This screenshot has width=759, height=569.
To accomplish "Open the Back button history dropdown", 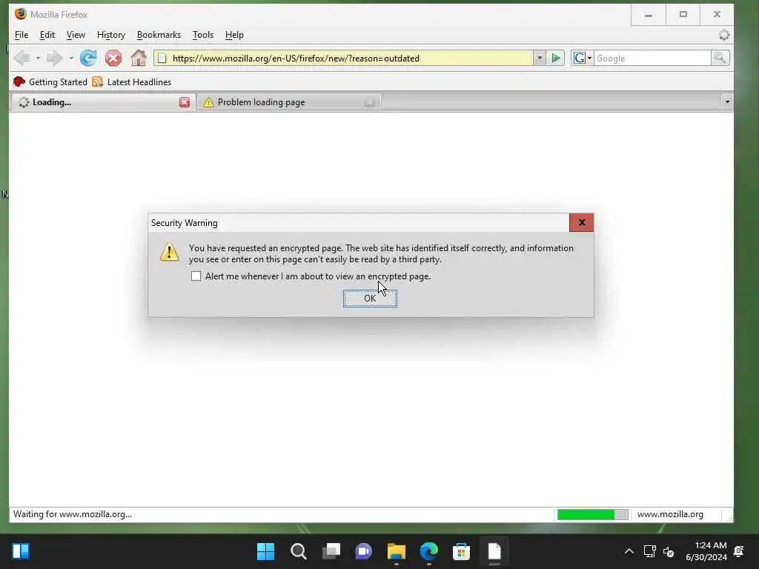I will 38,58.
